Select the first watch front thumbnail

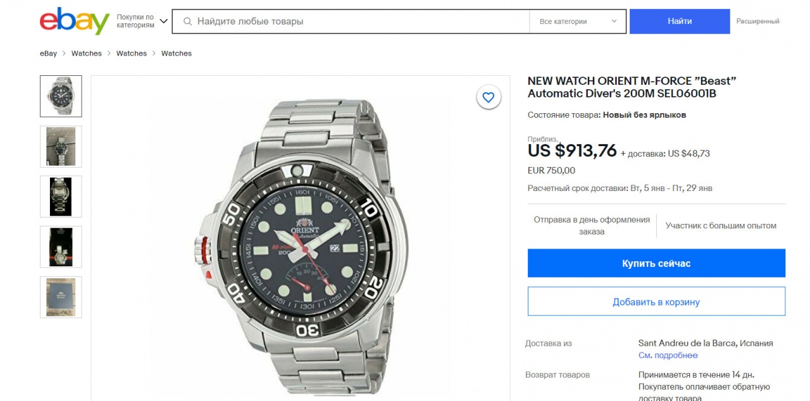coord(61,96)
